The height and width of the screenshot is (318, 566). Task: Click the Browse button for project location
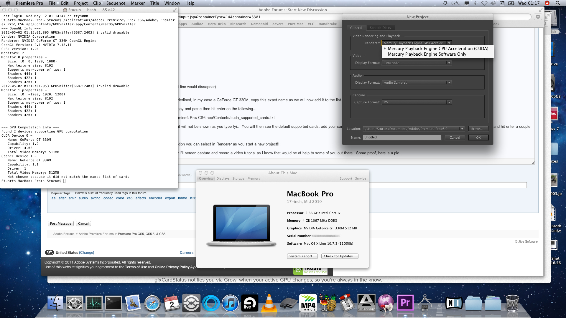(477, 128)
